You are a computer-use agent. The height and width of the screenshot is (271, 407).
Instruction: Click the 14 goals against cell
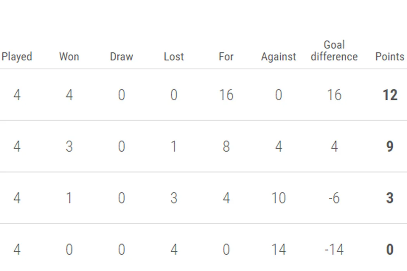278,250
